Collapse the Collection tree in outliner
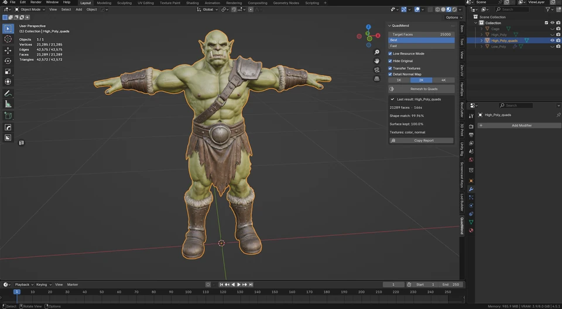The width and height of the screenshot is (562, 309). pyautogui.click(x=476, y=23)
